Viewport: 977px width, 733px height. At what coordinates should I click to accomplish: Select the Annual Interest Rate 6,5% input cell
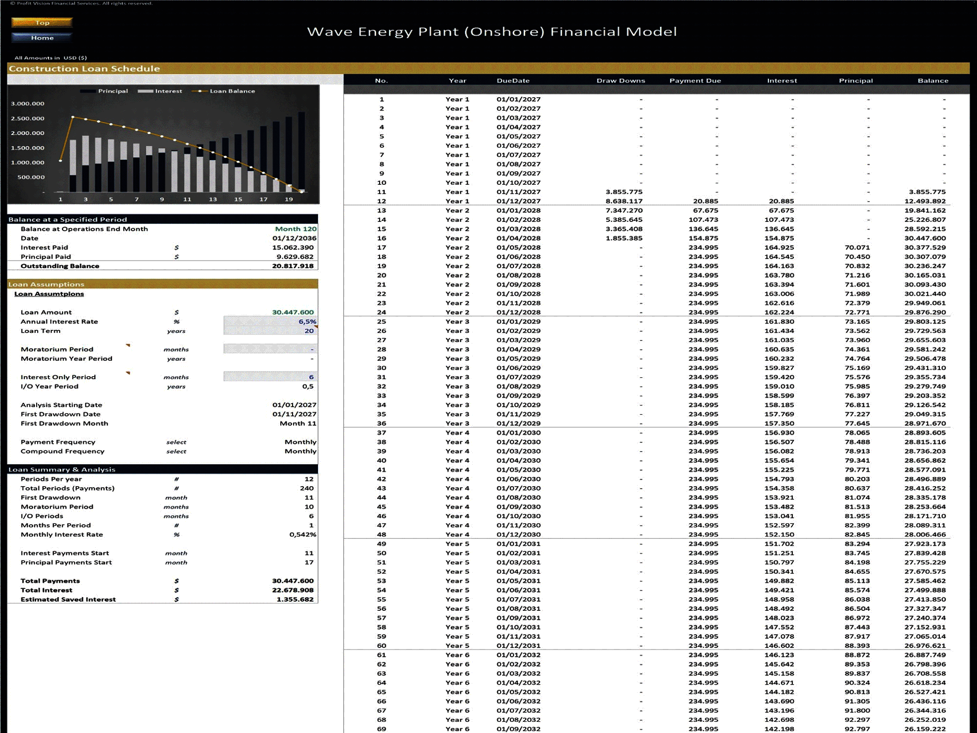[x=270, y=321]
